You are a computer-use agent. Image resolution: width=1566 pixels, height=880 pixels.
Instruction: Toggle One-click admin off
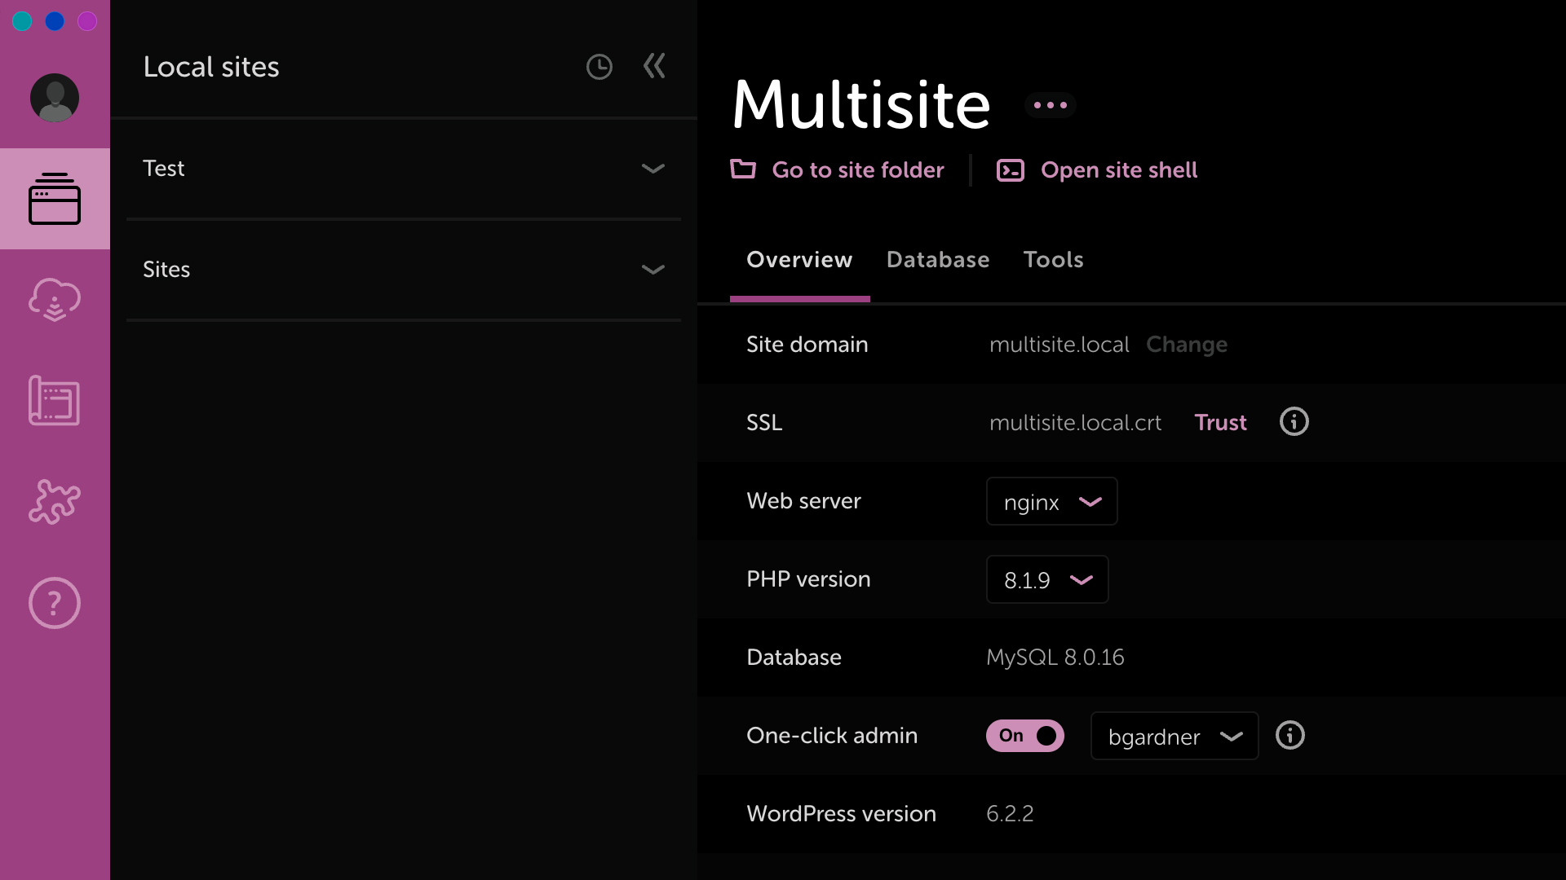point(1024,736)
